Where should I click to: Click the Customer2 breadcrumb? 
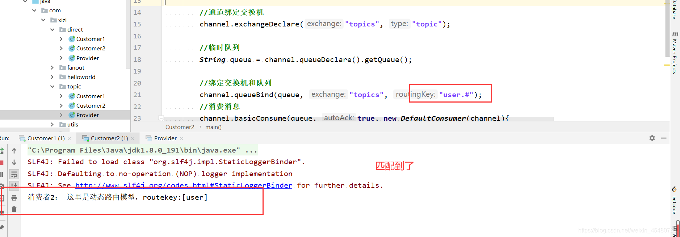tap(180, 127)
